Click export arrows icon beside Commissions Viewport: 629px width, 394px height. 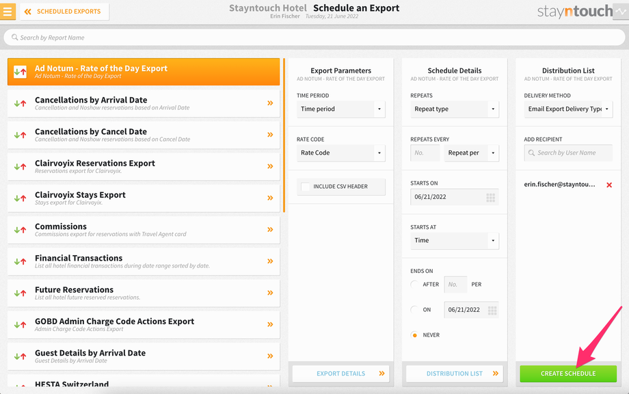(x=20, y=231)
